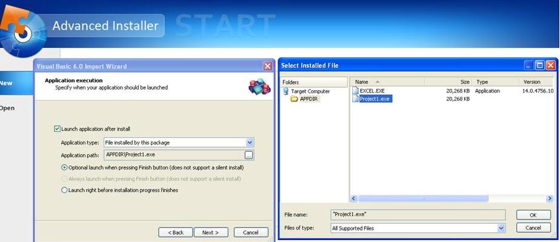Select Optional launch when pressing Finish
The image size is (560, 242).
64,167
